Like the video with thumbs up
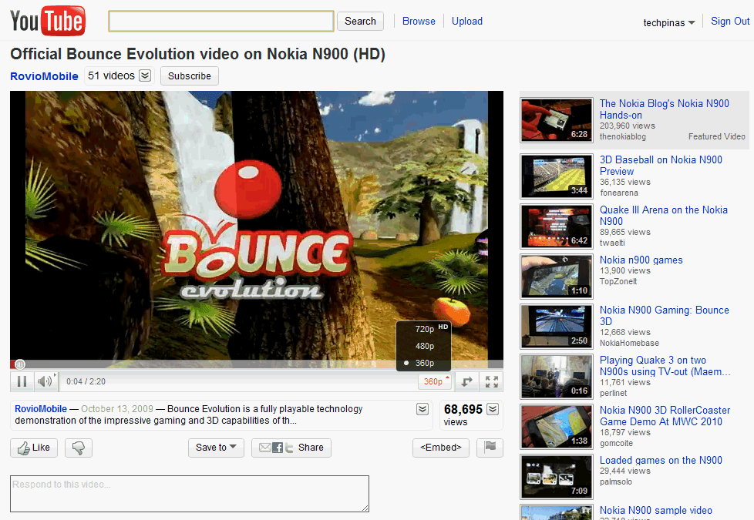 (x=33, y=448)
